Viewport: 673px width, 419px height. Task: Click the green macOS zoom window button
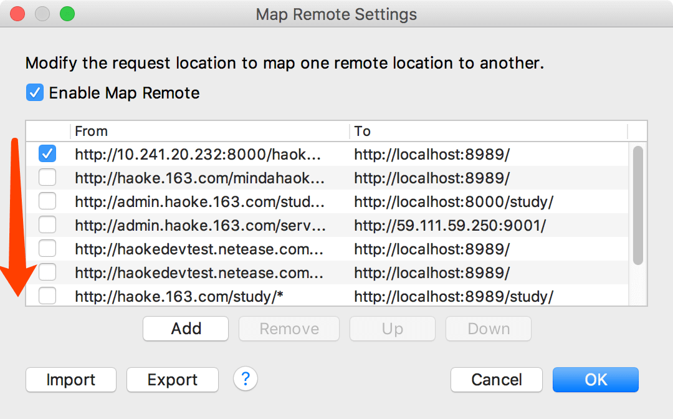pos(67,14)
